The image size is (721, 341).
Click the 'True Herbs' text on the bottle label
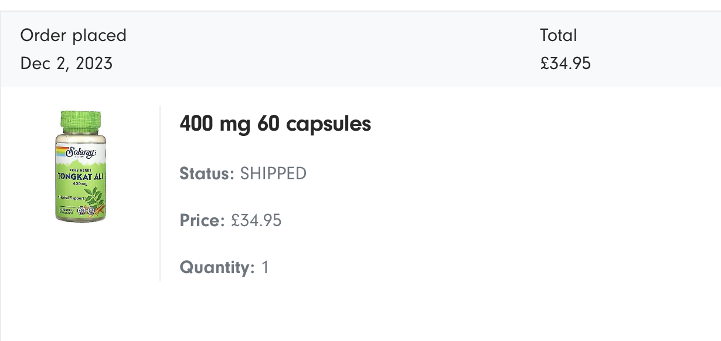pyautogui.click(x=80, y=169)
